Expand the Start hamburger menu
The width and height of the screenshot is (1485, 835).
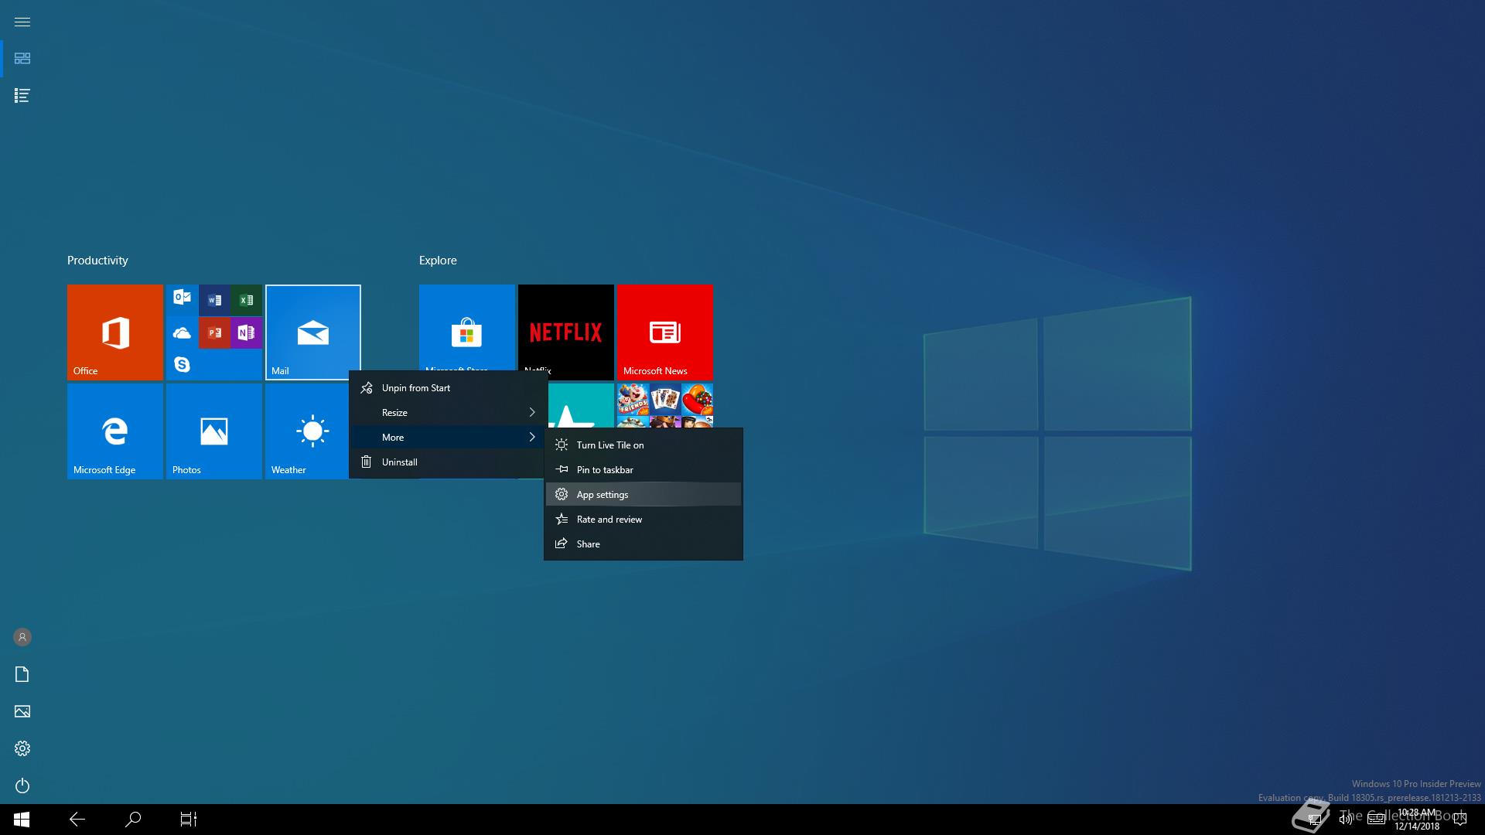(22, 22)
